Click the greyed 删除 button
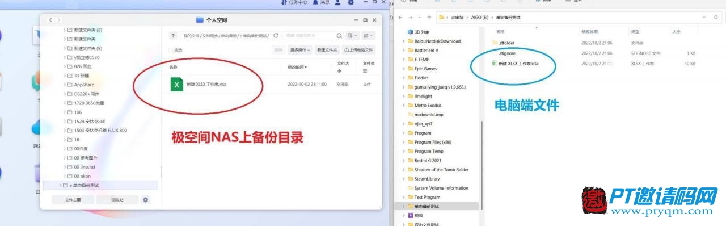 coord(278,50)
